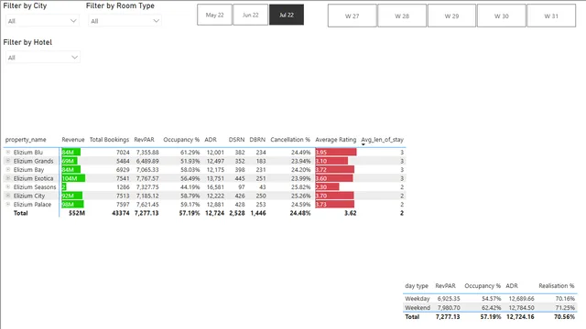Select week W 29 slicer

tap(451, 16)
